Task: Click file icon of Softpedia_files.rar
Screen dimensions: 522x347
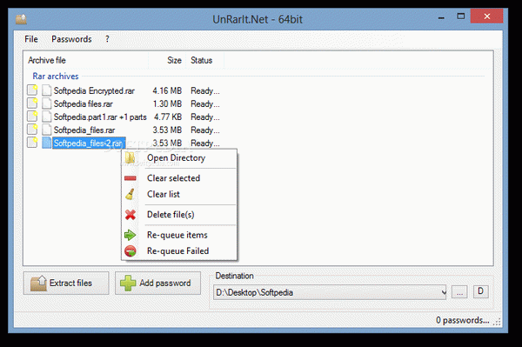Action: 47,130
